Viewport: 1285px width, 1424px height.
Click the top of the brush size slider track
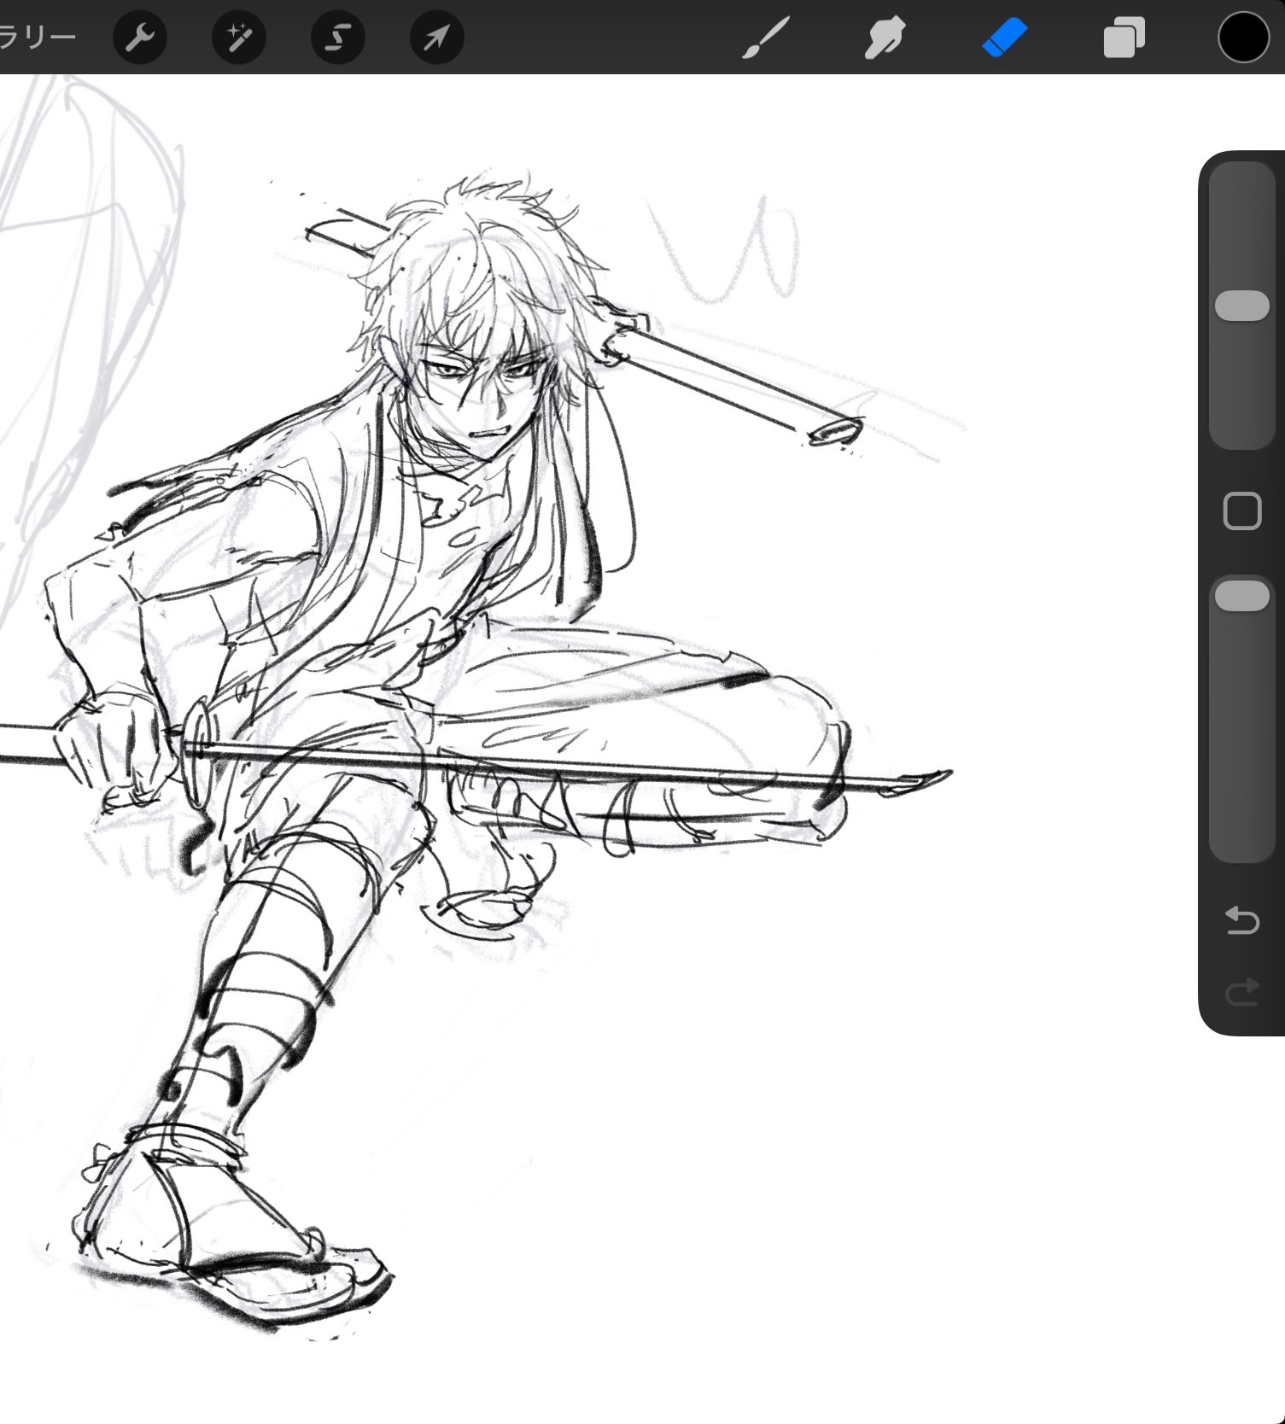point(1241,184)
